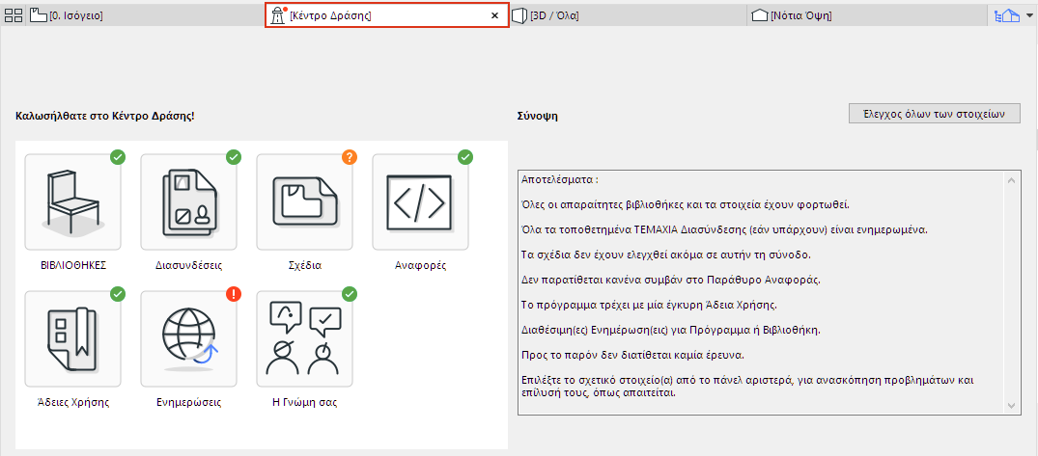This screenshot has width=1038, height=456.
Task: Click the line about ΤΕΜΑΧΙΑ Διασύνδεσης ενημερωμένα
Action: tap(724, 229)
